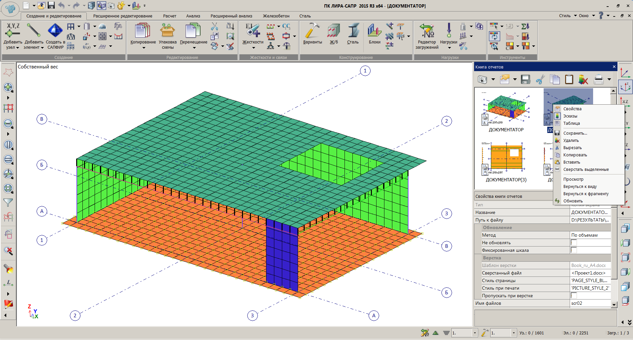Check the 'Пропускать при верстке' checkbox

[574, 296]
